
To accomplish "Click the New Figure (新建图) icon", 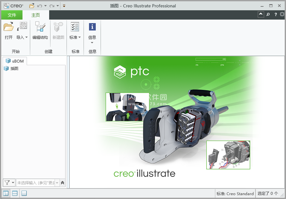I will coord(58,27).
